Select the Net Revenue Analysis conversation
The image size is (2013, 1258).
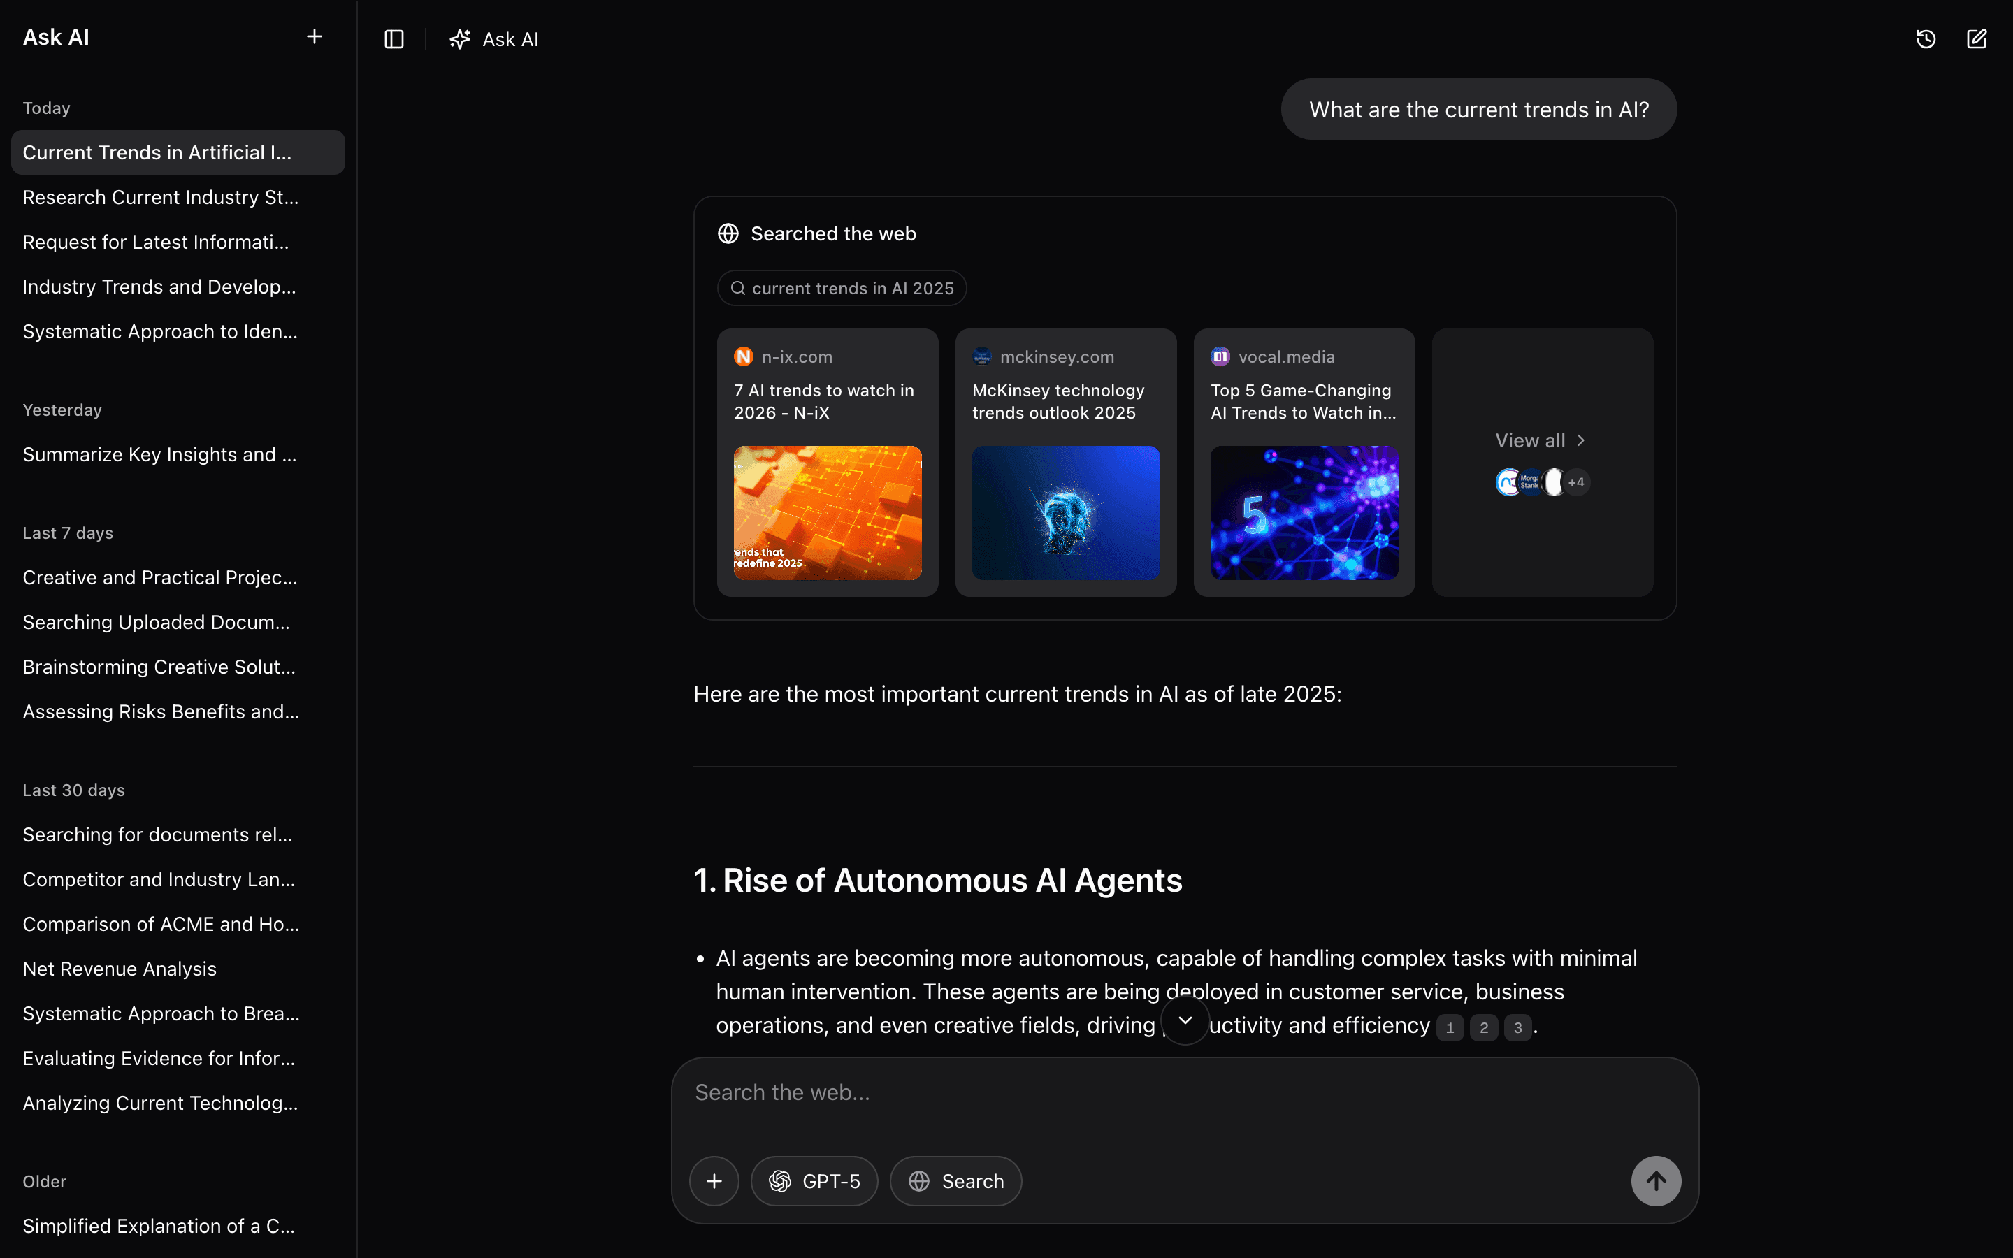[x=119, y=969]
